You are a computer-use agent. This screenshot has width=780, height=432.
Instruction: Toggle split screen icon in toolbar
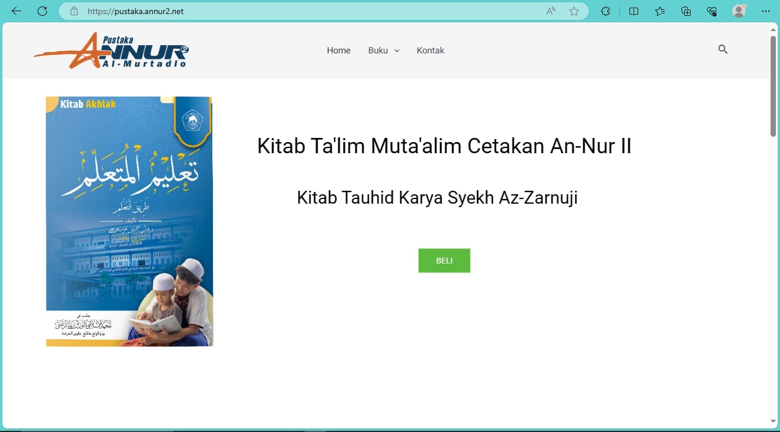(x=634, y=11)
